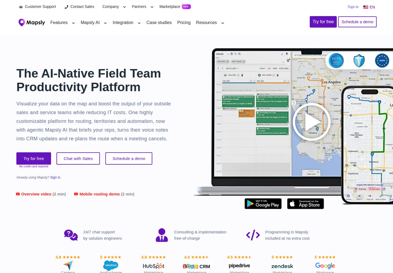Click the Chat with Sales button
Screen dimensions: 393x273
(x=78, y=158)
